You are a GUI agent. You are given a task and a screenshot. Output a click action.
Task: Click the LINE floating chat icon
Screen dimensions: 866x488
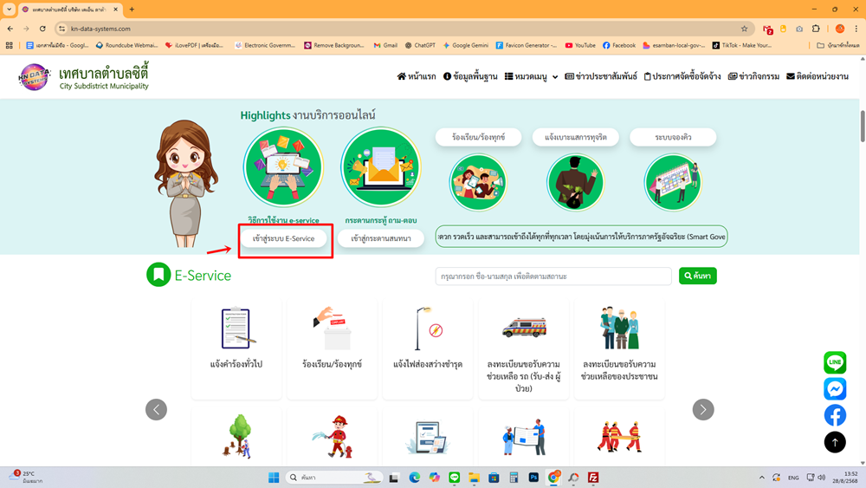(835, 362)
